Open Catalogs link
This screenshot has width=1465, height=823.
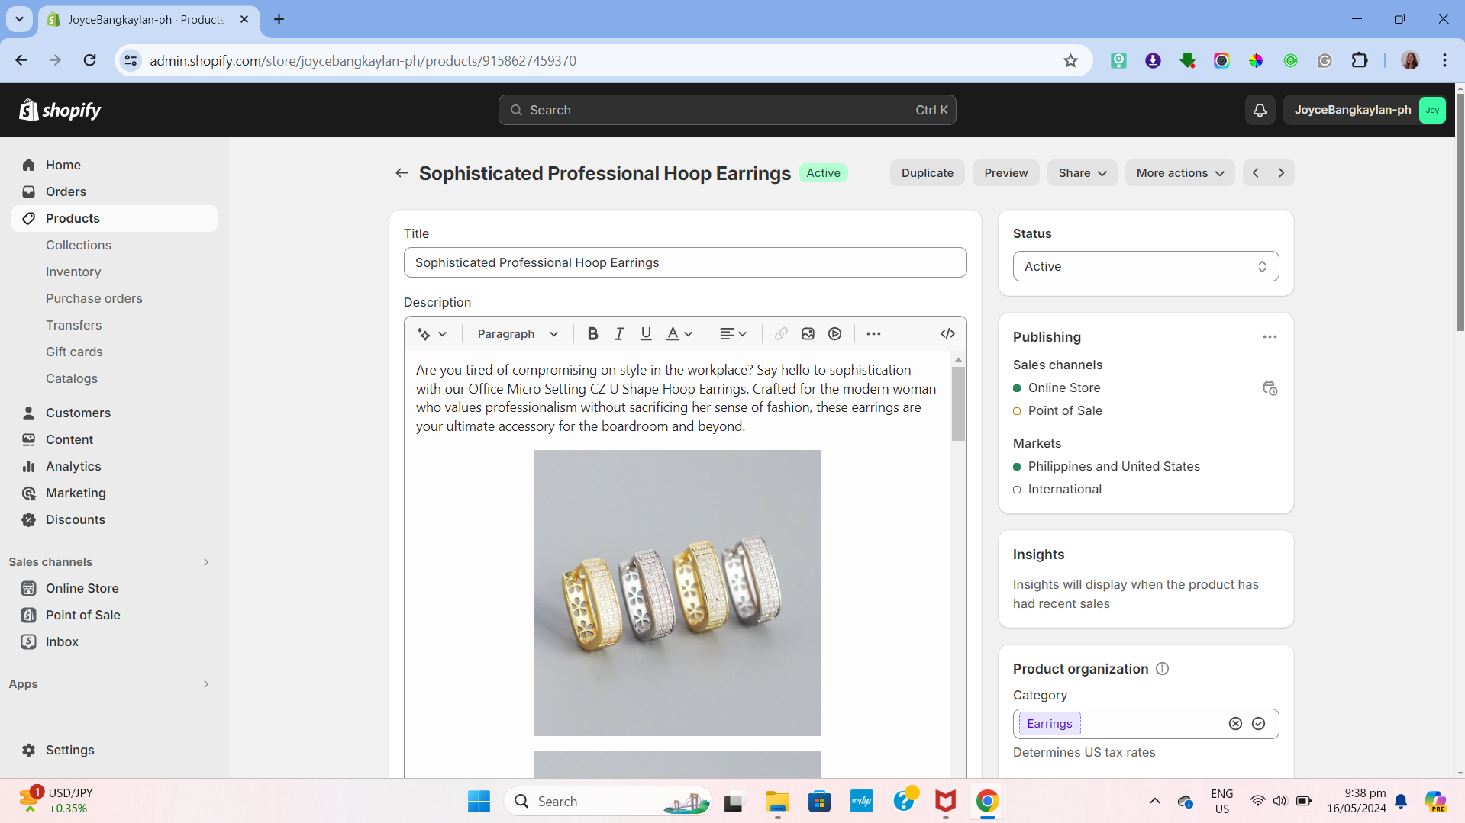[72, 378]
